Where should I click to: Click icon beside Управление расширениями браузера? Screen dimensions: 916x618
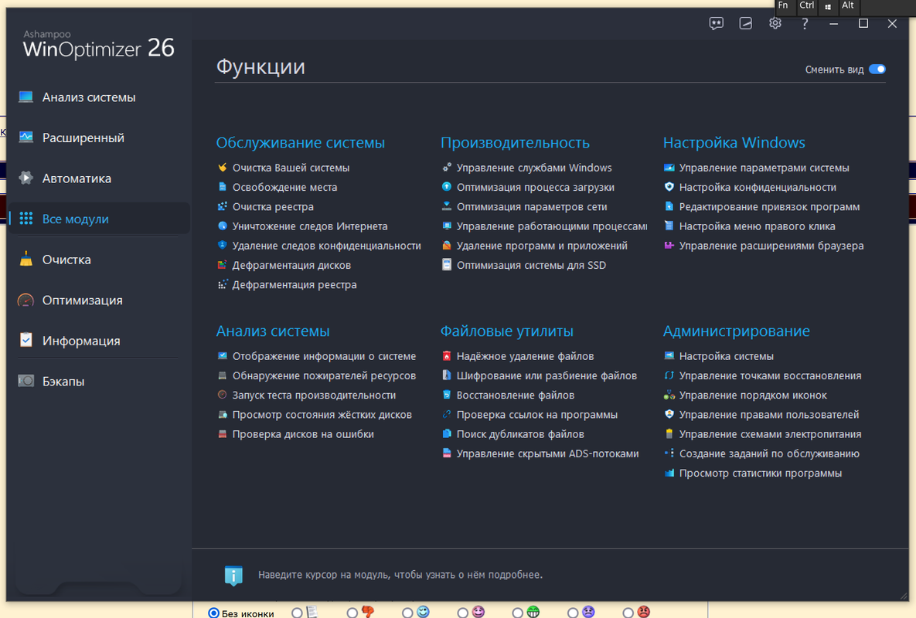669,245
